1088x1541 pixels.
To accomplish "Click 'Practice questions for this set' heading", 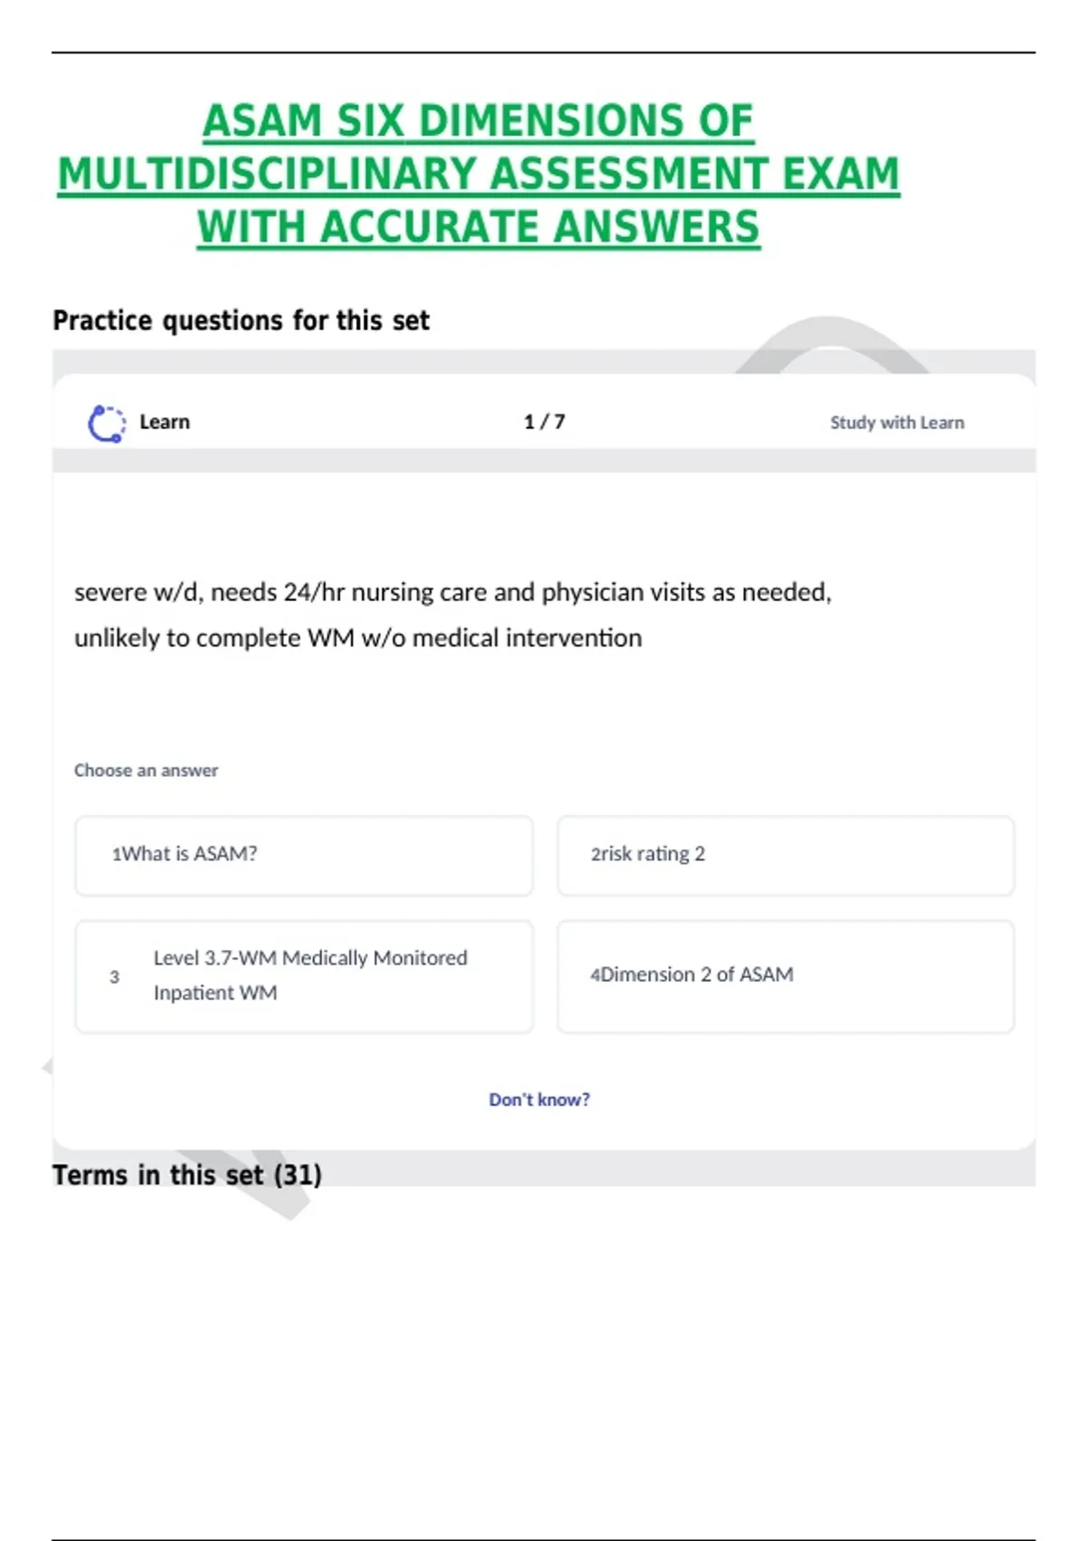I will [x=240, y=320].
